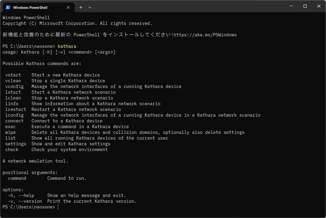Click the settings command entry
This screenshot has height=218, width=326.
pos(16,144)
